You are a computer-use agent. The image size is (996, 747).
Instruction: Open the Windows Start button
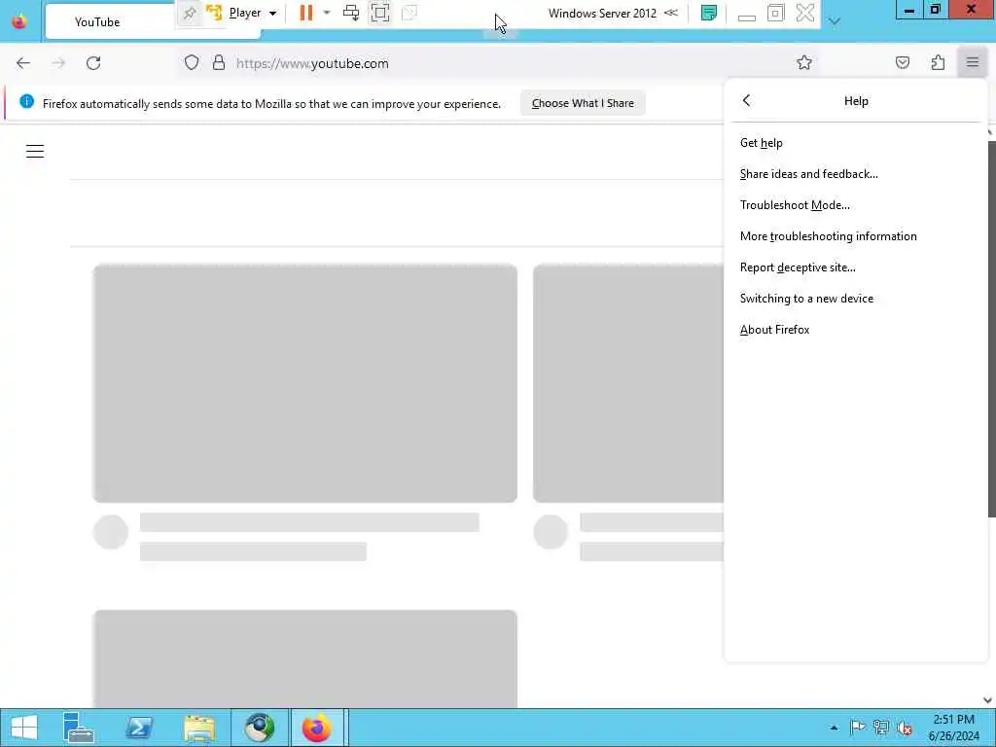(23, 728)
